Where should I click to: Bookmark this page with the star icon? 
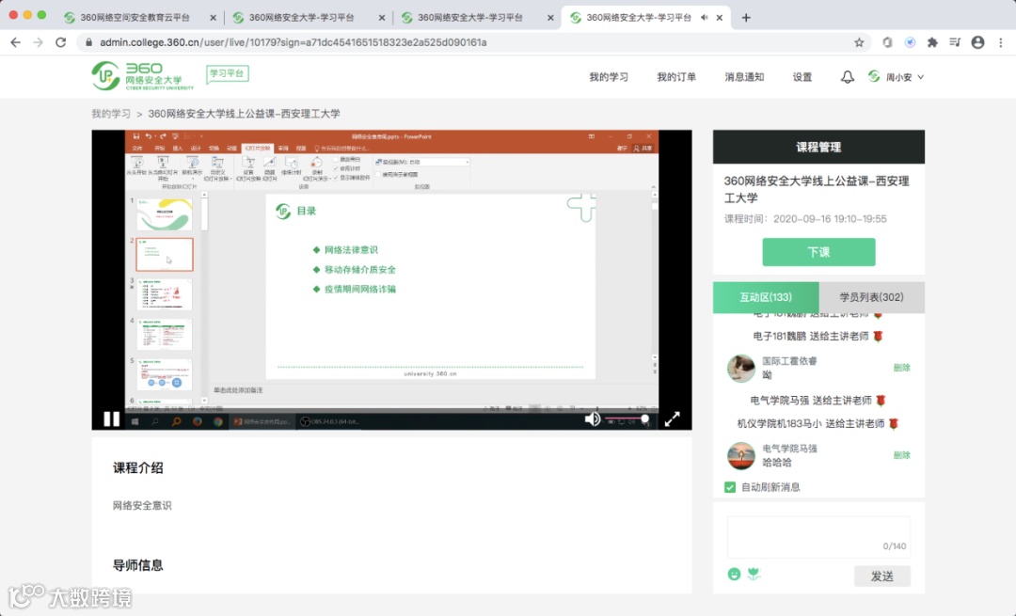point(859,42)
